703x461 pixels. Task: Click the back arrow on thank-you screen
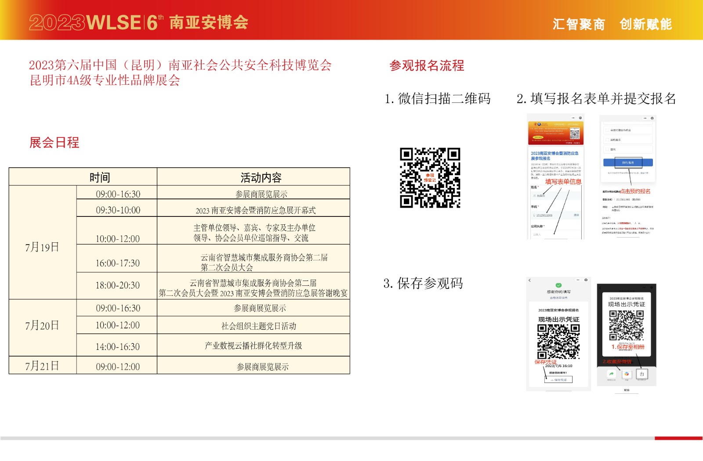pyautogui.click(x=530, y=280)
